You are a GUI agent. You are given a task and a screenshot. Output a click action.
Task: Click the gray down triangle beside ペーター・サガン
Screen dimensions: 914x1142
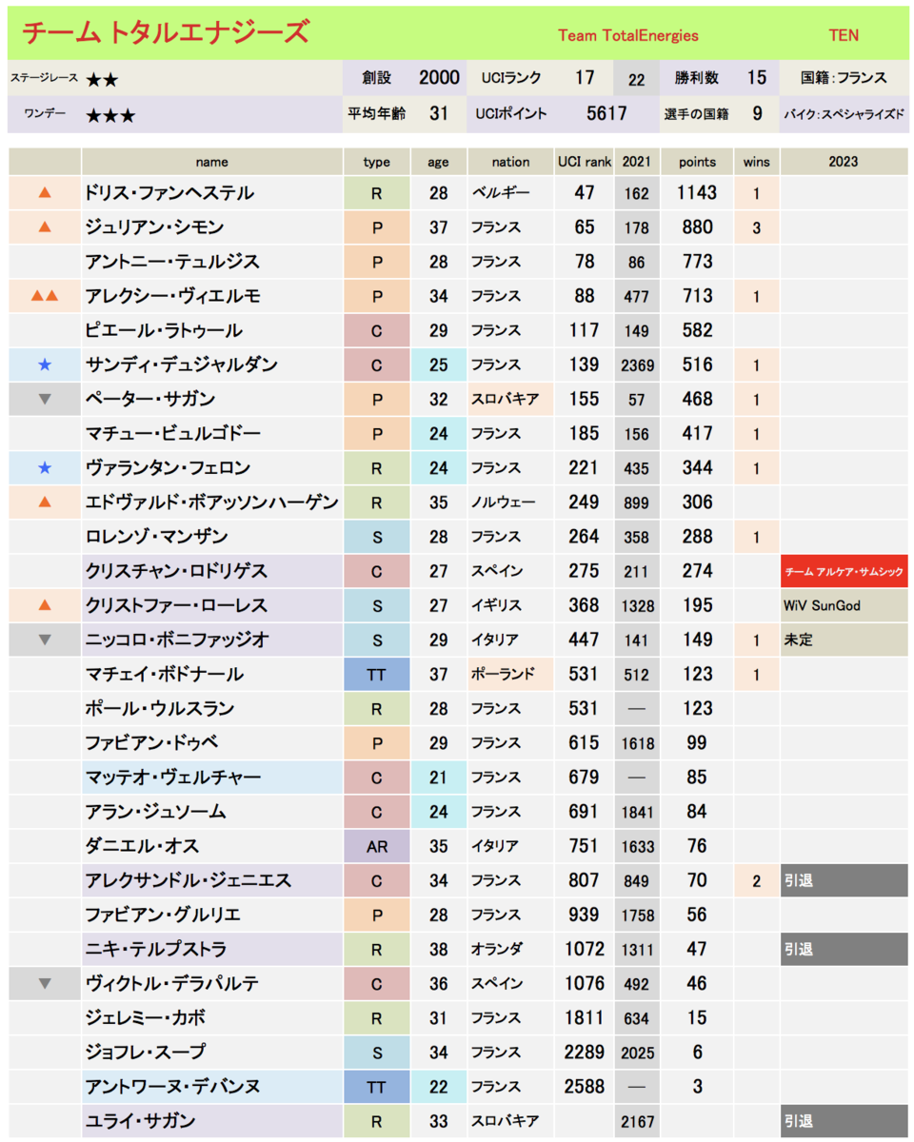click(x=44, y=400)
